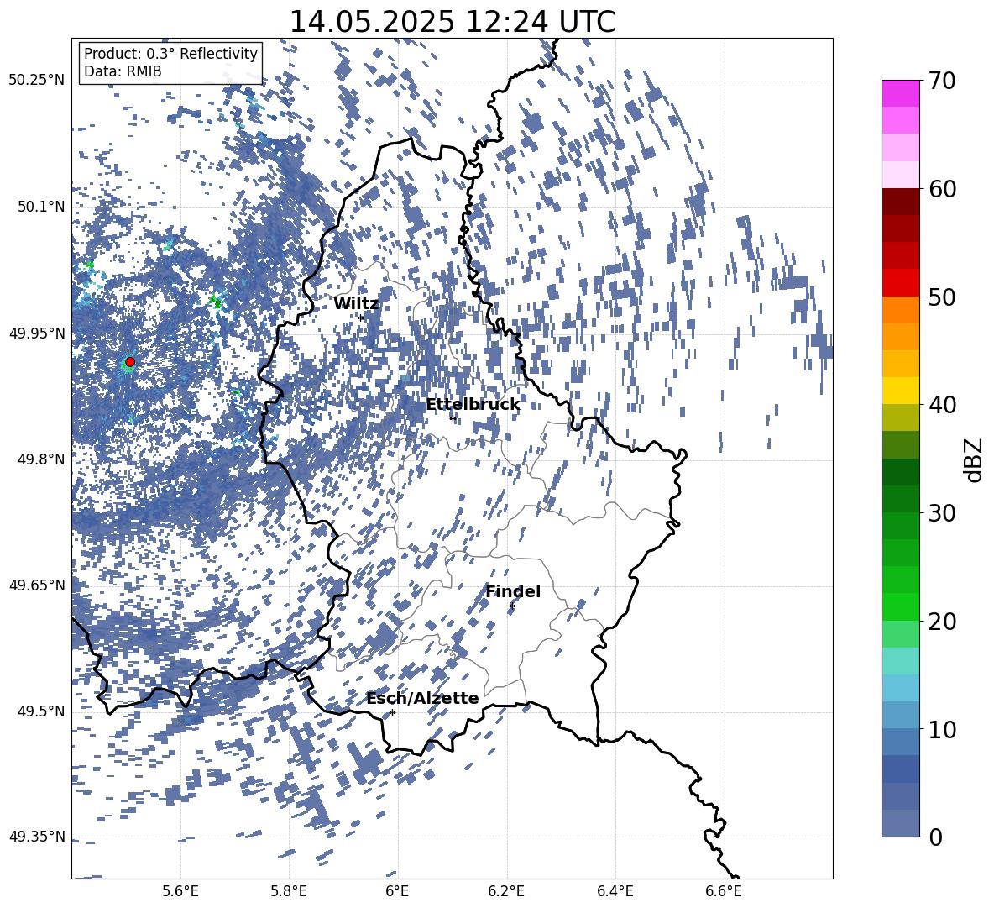This screenshot has width=994, height=908.
Task: Click the colorbar tick value 10
Action: [942, 729]
